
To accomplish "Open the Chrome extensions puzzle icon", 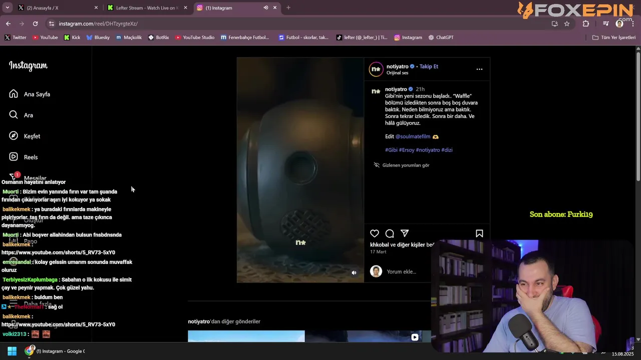I will pyautogui.click(x=586, y=23).
